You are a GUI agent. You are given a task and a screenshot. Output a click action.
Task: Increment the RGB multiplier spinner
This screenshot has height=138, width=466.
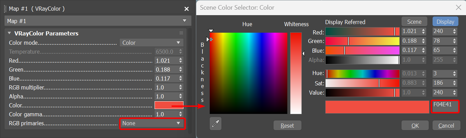(x=181, y=86)
